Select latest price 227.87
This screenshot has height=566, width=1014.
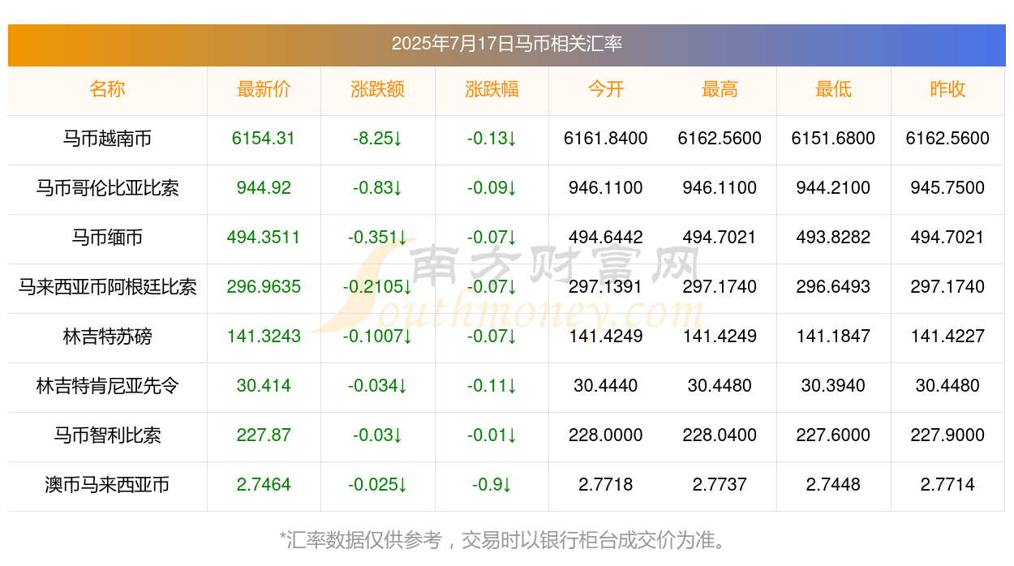coord(264,435)
